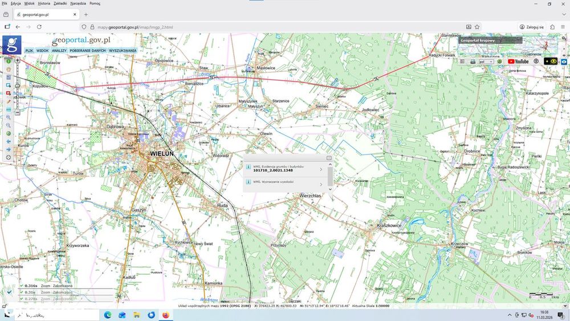570x321 pixels.
Task: Open the WIDOK menu
Action: click(42, 51)
